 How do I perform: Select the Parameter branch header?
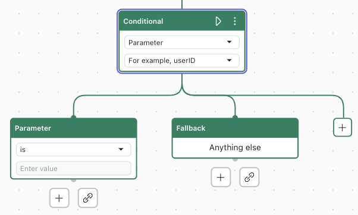click(74, 128)
